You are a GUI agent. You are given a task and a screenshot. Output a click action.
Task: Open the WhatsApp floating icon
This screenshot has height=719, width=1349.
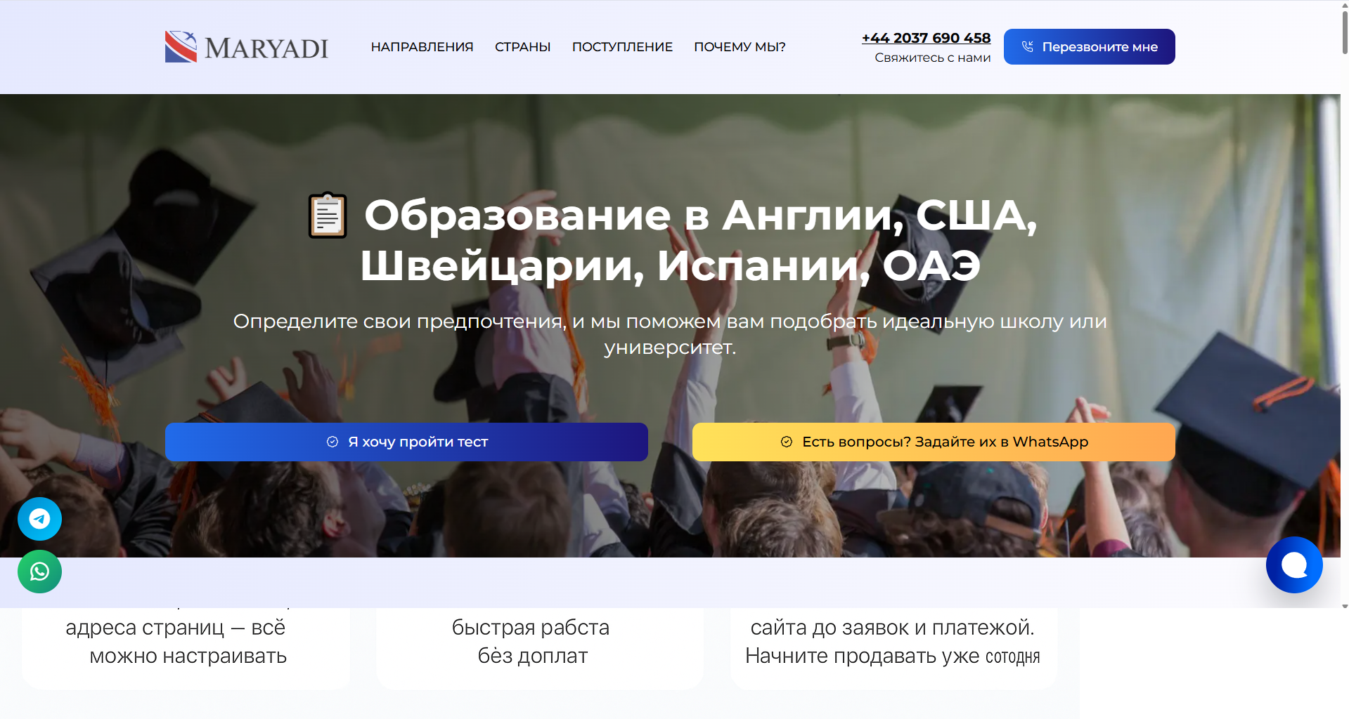click(x=39, y=572)
